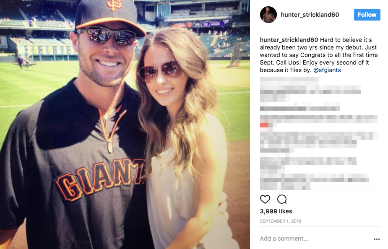Open the three-dots more options menu
388x249 pixels.
pyautogui.click(x=377, y=239)
